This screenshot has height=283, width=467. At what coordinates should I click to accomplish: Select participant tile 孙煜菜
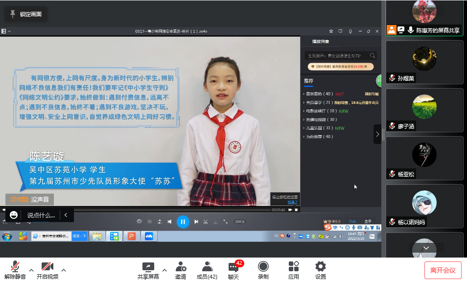point(424,62)
